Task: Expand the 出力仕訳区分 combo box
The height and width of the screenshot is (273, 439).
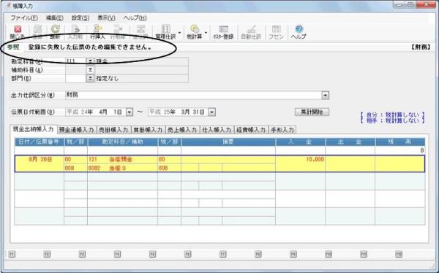Action: [x=325, y=96]
